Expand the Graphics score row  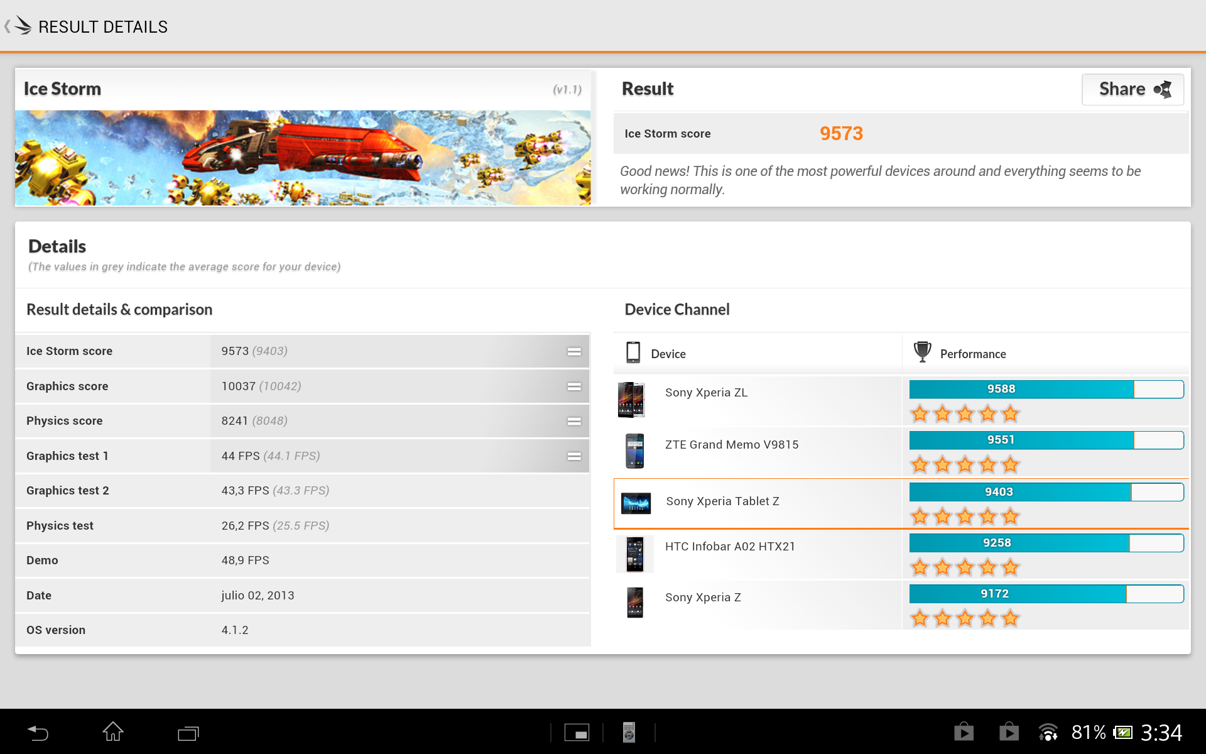pos(573,386)
